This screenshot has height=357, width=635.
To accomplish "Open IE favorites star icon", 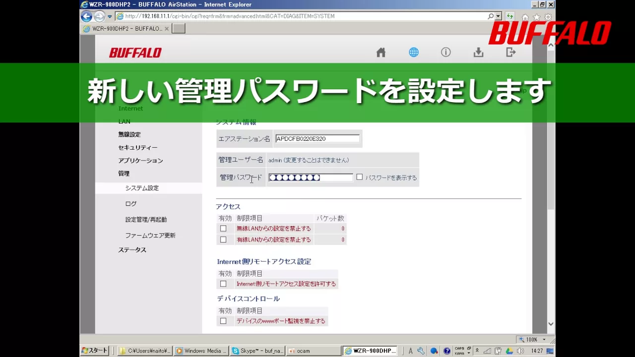I will (536, 17).
